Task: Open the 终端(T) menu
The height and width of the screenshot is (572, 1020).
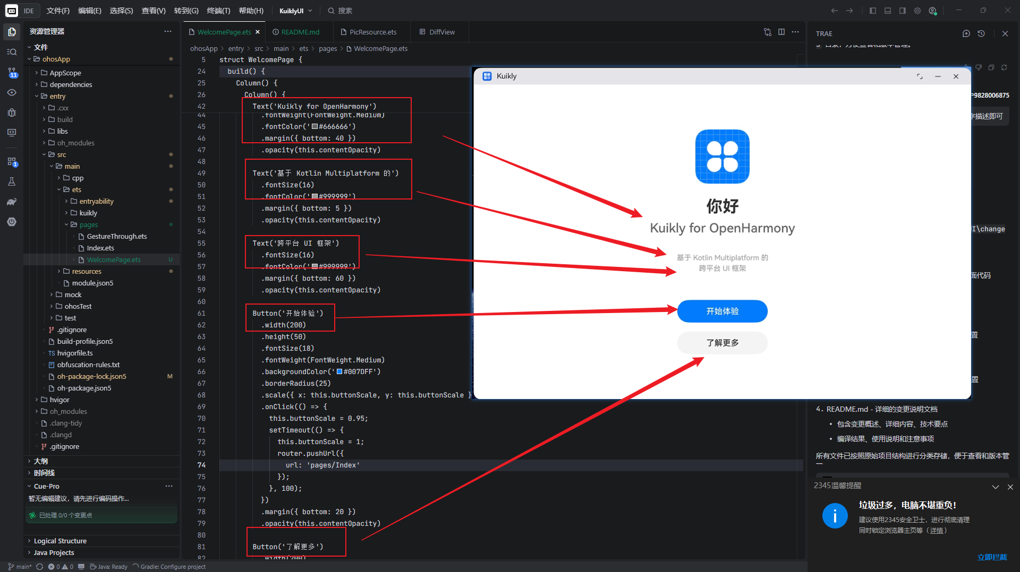Action: [218, 11]
